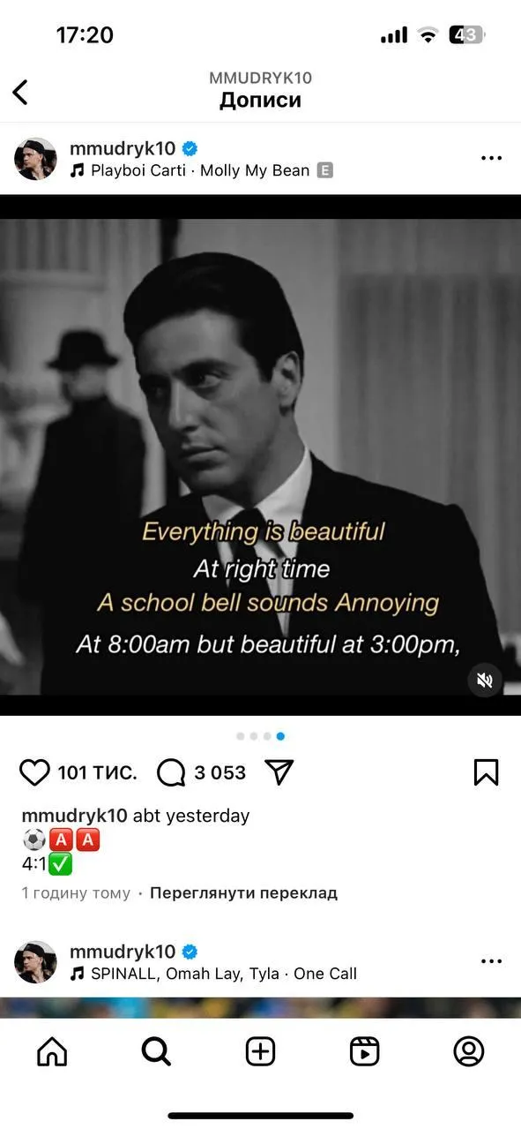Open SPINALL One Call audio link

213,974
